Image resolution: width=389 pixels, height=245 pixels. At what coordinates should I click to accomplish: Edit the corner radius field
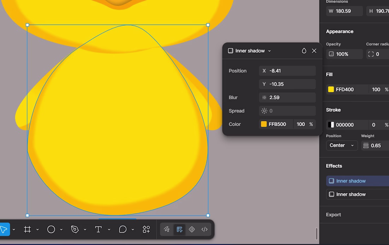378,54
